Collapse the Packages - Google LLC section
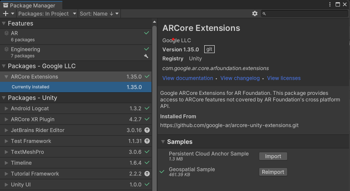This screenshot has height=191, width=350. [3, 66]
